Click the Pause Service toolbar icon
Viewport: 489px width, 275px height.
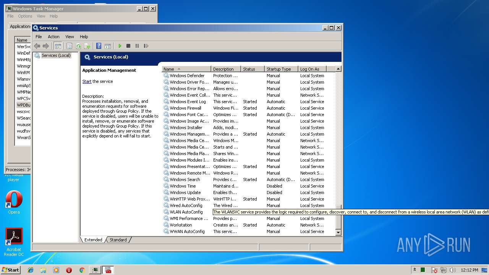tap(137, 46)
